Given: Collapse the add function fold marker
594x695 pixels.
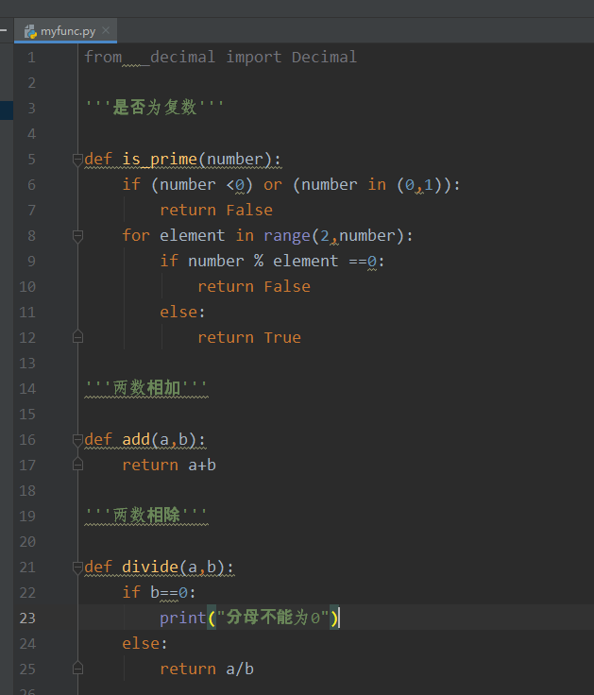Looking at the screenshot, I should pyautogui.click(x=77, y=440).
